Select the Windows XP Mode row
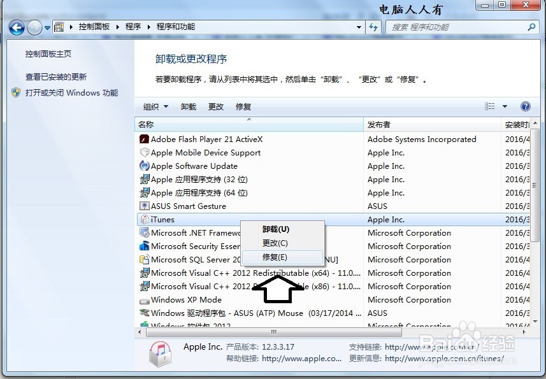The image size is (546, 379). point(333,299)
